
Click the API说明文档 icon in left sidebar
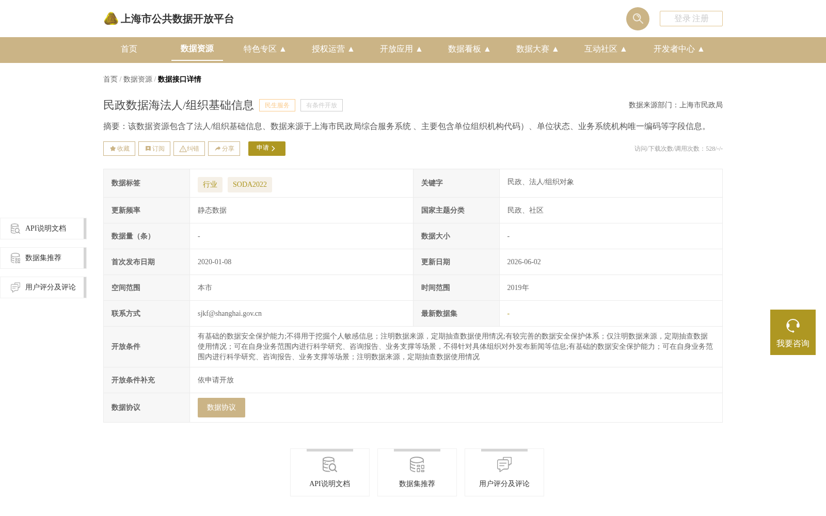click(15, 229)
